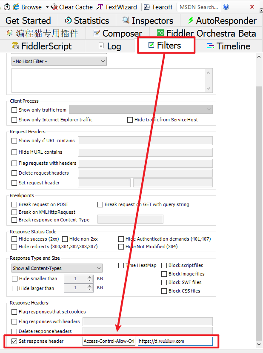The image size is (263, 353).
Task: Switch to the Timeline tab
Action: [229, 46]
